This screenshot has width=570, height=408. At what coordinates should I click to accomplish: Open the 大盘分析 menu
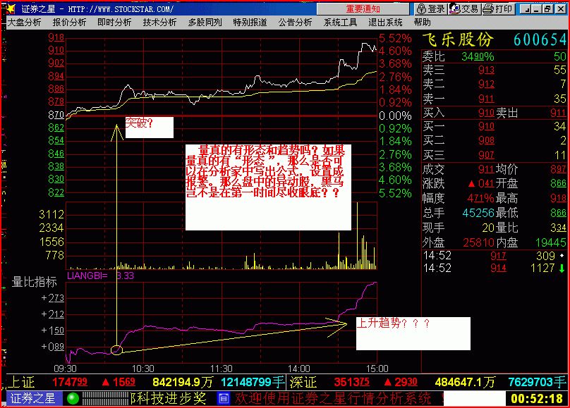[24, 22]
